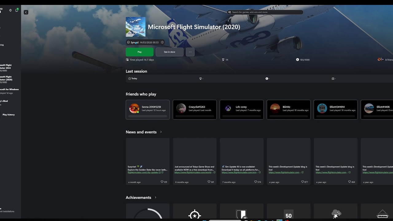Click the Gamerscore icon in Last session row

(x=267, y=79)
